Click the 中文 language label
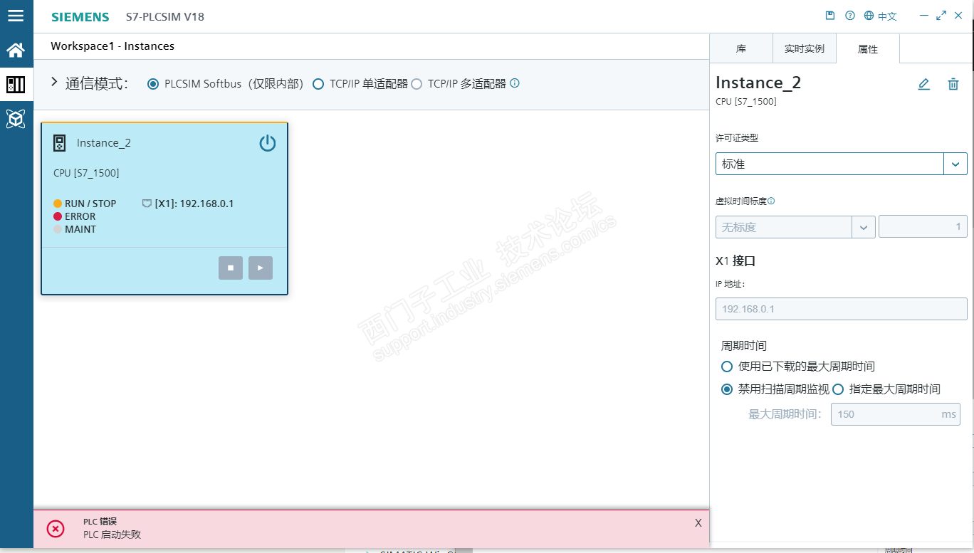The height and width of the screenshot is (553, 974). (x=887, y=16)
